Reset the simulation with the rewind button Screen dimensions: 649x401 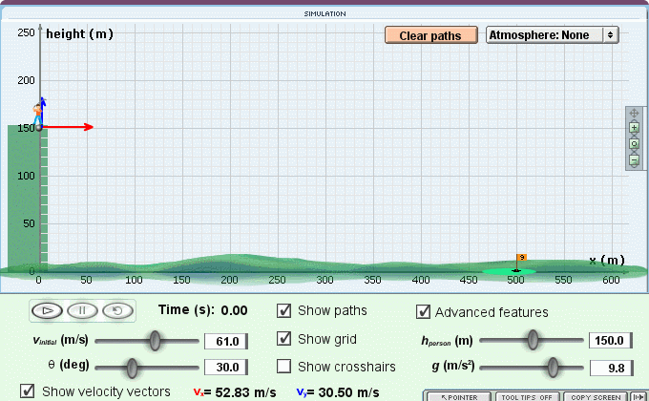(115, 310)
